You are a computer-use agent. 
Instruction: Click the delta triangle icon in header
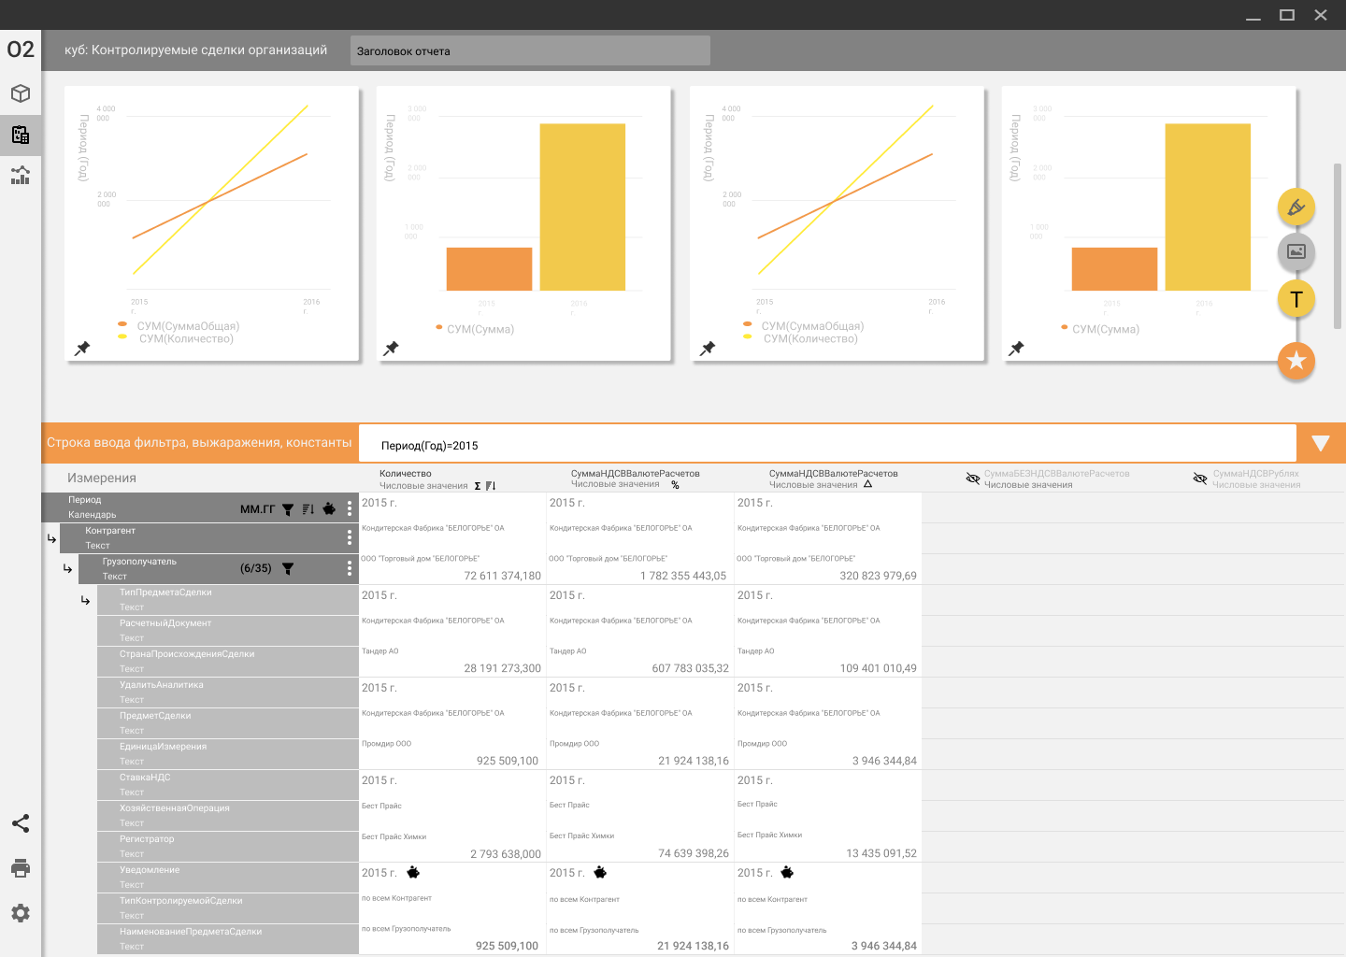click(x=867, y=484)
